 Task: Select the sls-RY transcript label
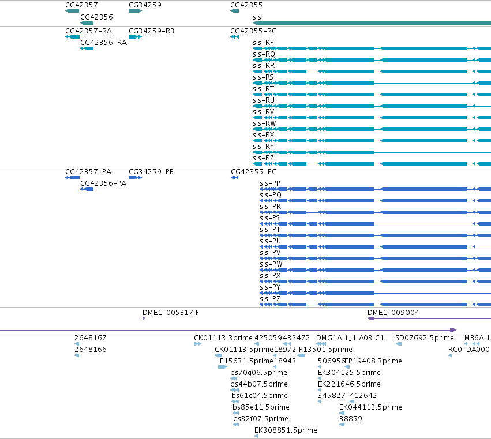(x=263, y=147)
